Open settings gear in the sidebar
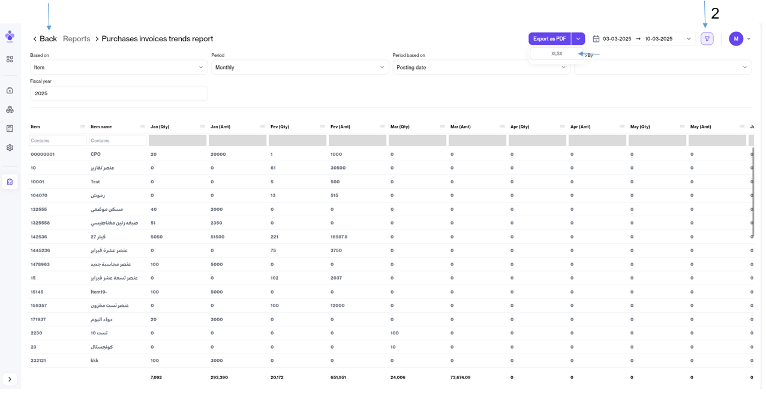766x405 pixels. (x=10, y=148)
